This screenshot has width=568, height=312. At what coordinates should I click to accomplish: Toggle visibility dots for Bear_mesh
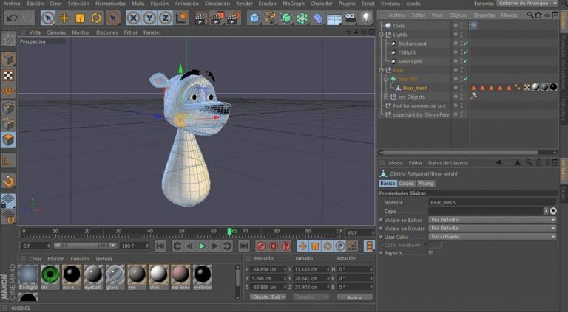click(461, 88)
